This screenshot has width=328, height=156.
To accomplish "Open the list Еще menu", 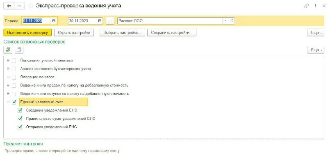I will click(x=316, y=50).
